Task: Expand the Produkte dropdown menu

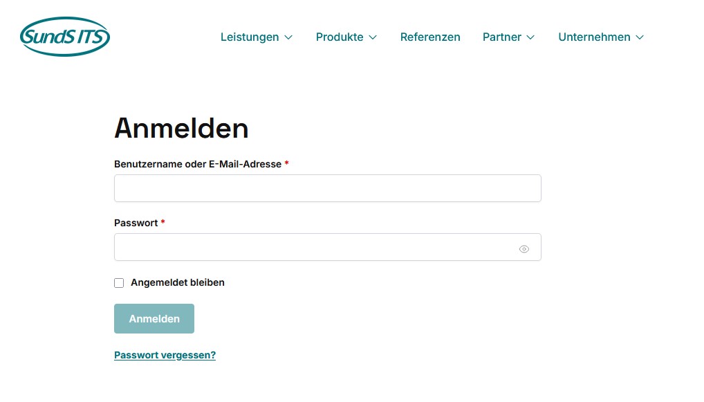Action: tap(340, 37)
